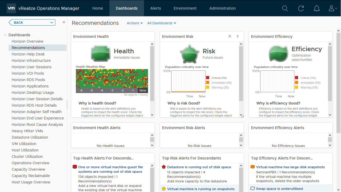Go to the Administration tab

[222, 8]
